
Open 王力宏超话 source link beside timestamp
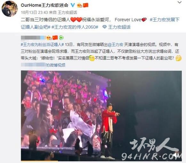pyautogui.click(x=67, y=12)
